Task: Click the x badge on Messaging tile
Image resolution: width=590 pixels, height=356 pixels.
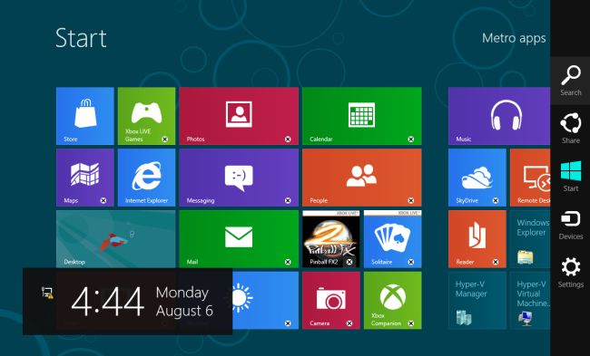Action: coord(288,200)
